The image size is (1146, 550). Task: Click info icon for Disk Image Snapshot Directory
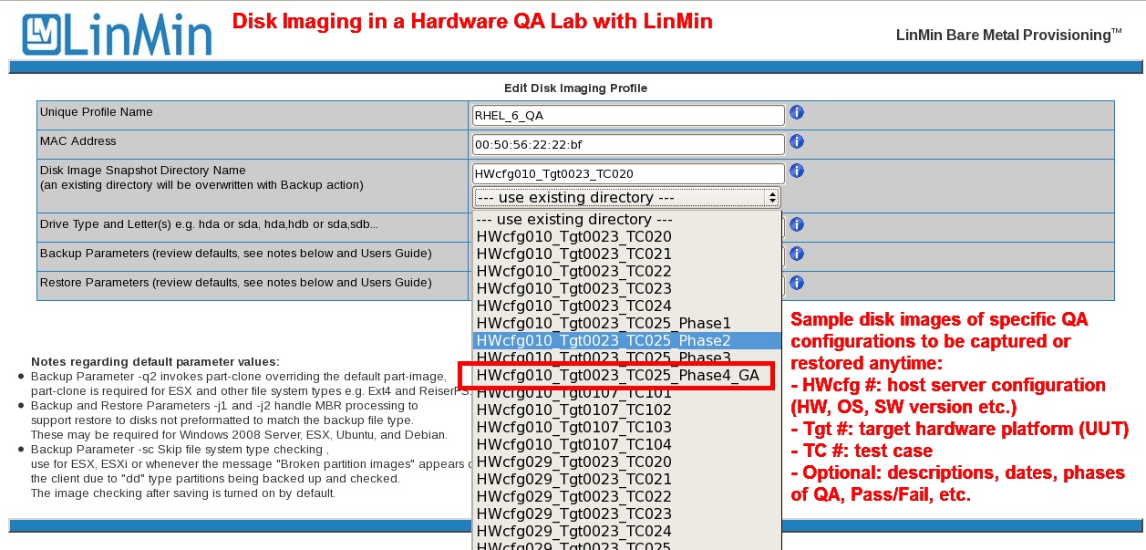796,171
